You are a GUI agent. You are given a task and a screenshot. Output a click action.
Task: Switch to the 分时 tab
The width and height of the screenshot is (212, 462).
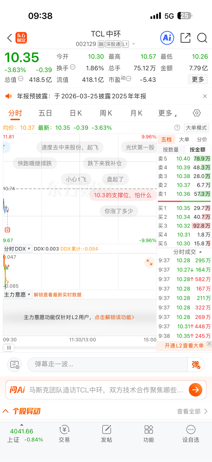(x=15, y=113)
